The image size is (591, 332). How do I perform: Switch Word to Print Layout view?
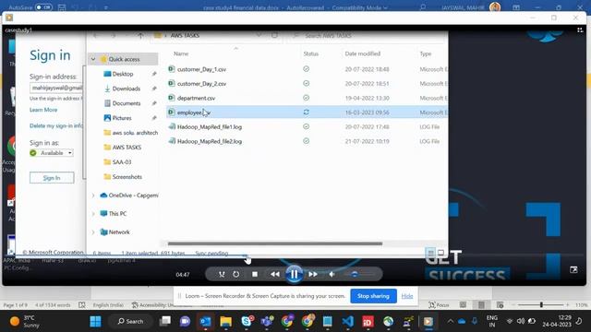pyautogui.click(x=481, y=305)
